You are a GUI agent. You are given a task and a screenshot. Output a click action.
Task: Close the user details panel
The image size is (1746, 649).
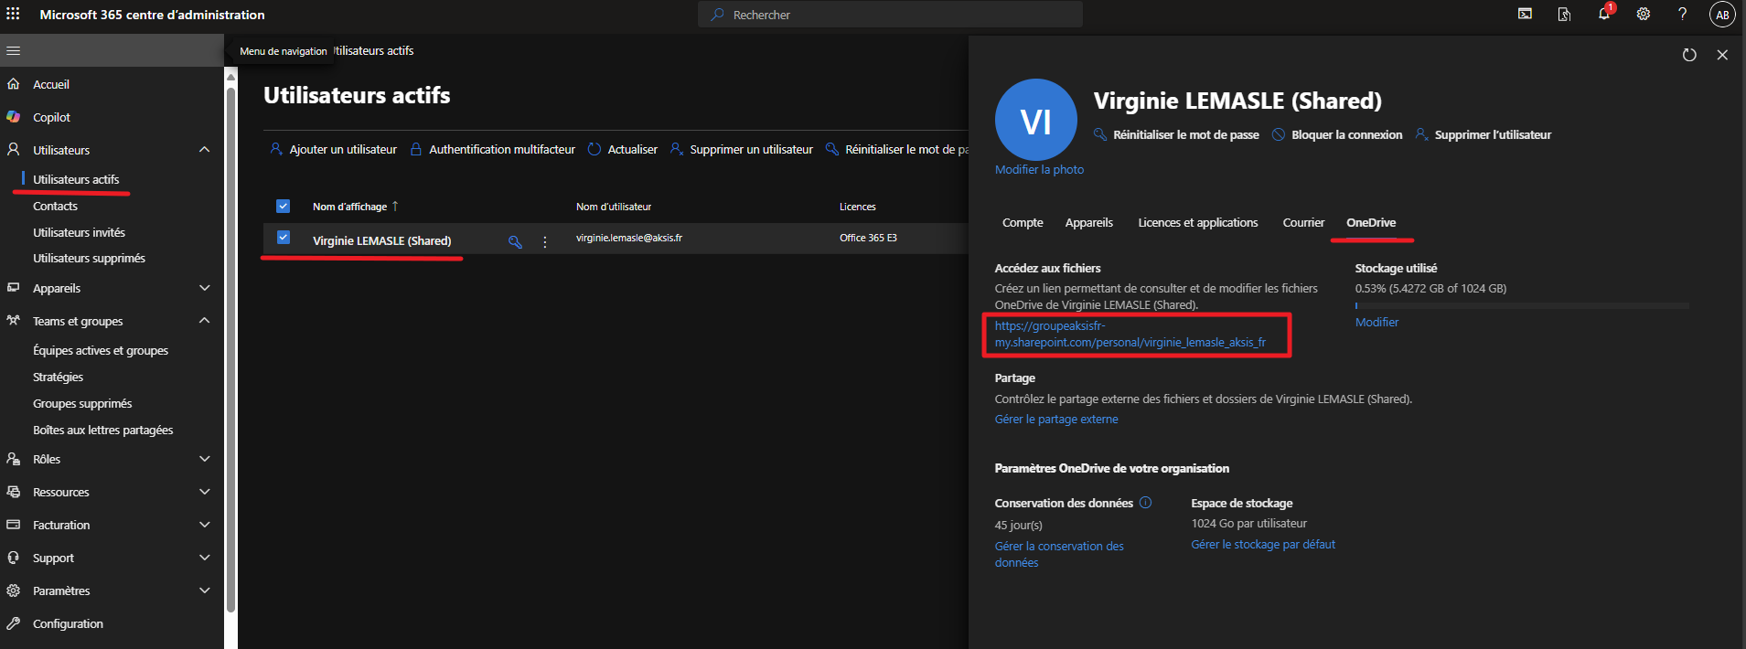[1722, 55]
